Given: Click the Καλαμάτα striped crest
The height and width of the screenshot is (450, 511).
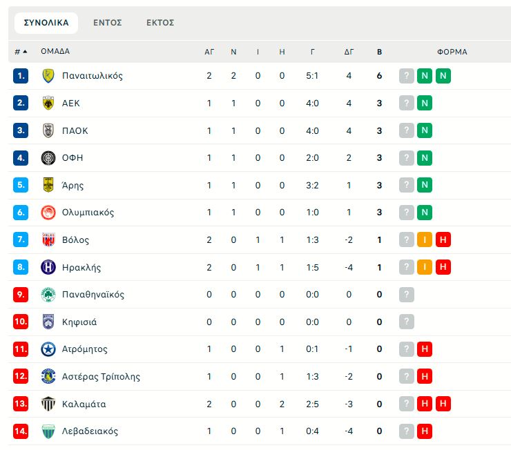Looking at the screenshot, I should (48, 404).
